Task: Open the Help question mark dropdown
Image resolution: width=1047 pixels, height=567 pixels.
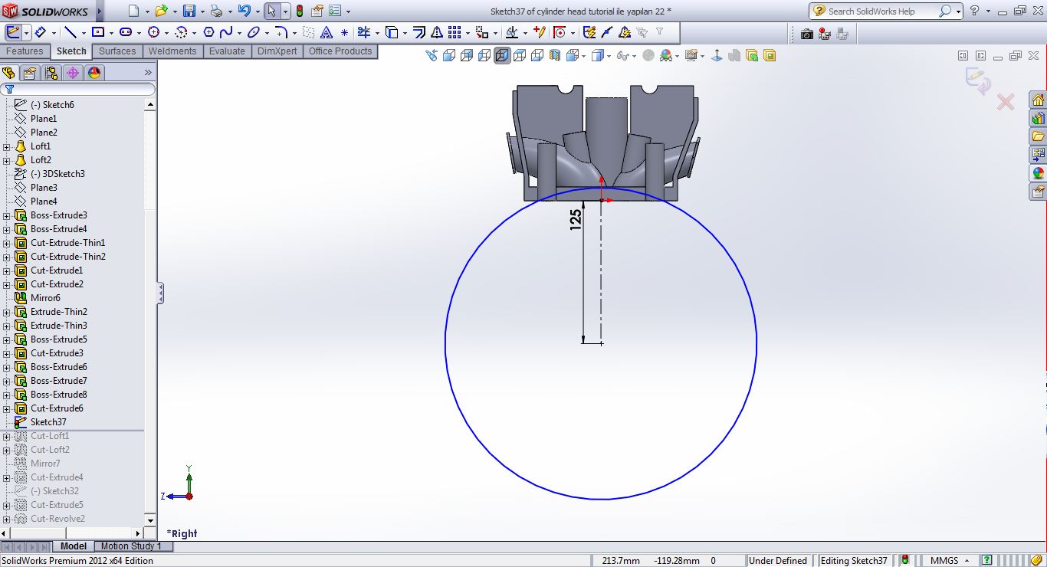Action: (988, 11)
